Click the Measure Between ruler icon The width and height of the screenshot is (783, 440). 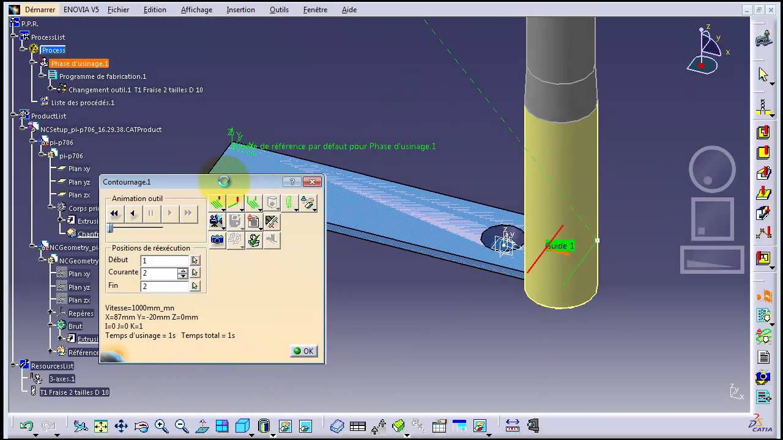coord(512,426)
